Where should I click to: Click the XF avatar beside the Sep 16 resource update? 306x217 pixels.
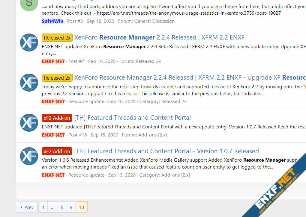29,83
